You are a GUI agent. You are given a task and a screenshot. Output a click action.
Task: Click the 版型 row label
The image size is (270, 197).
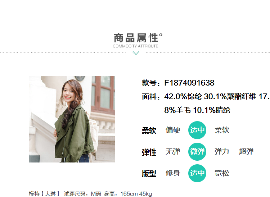(x=149, y=174)
